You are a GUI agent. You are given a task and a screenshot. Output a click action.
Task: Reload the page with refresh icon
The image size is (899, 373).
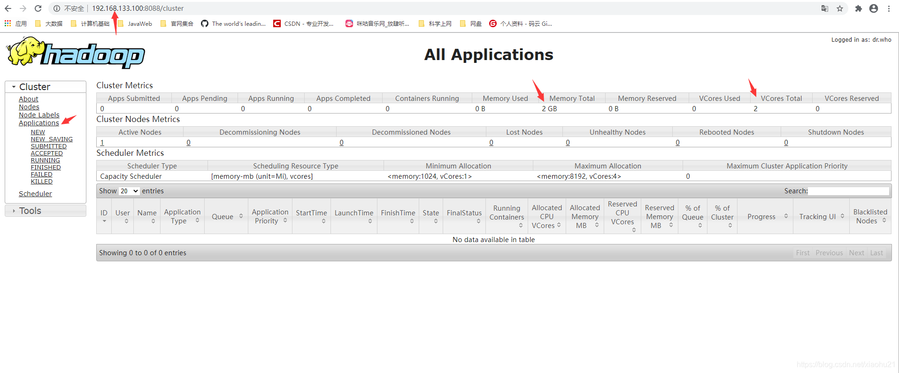click(x=38, y=8)
